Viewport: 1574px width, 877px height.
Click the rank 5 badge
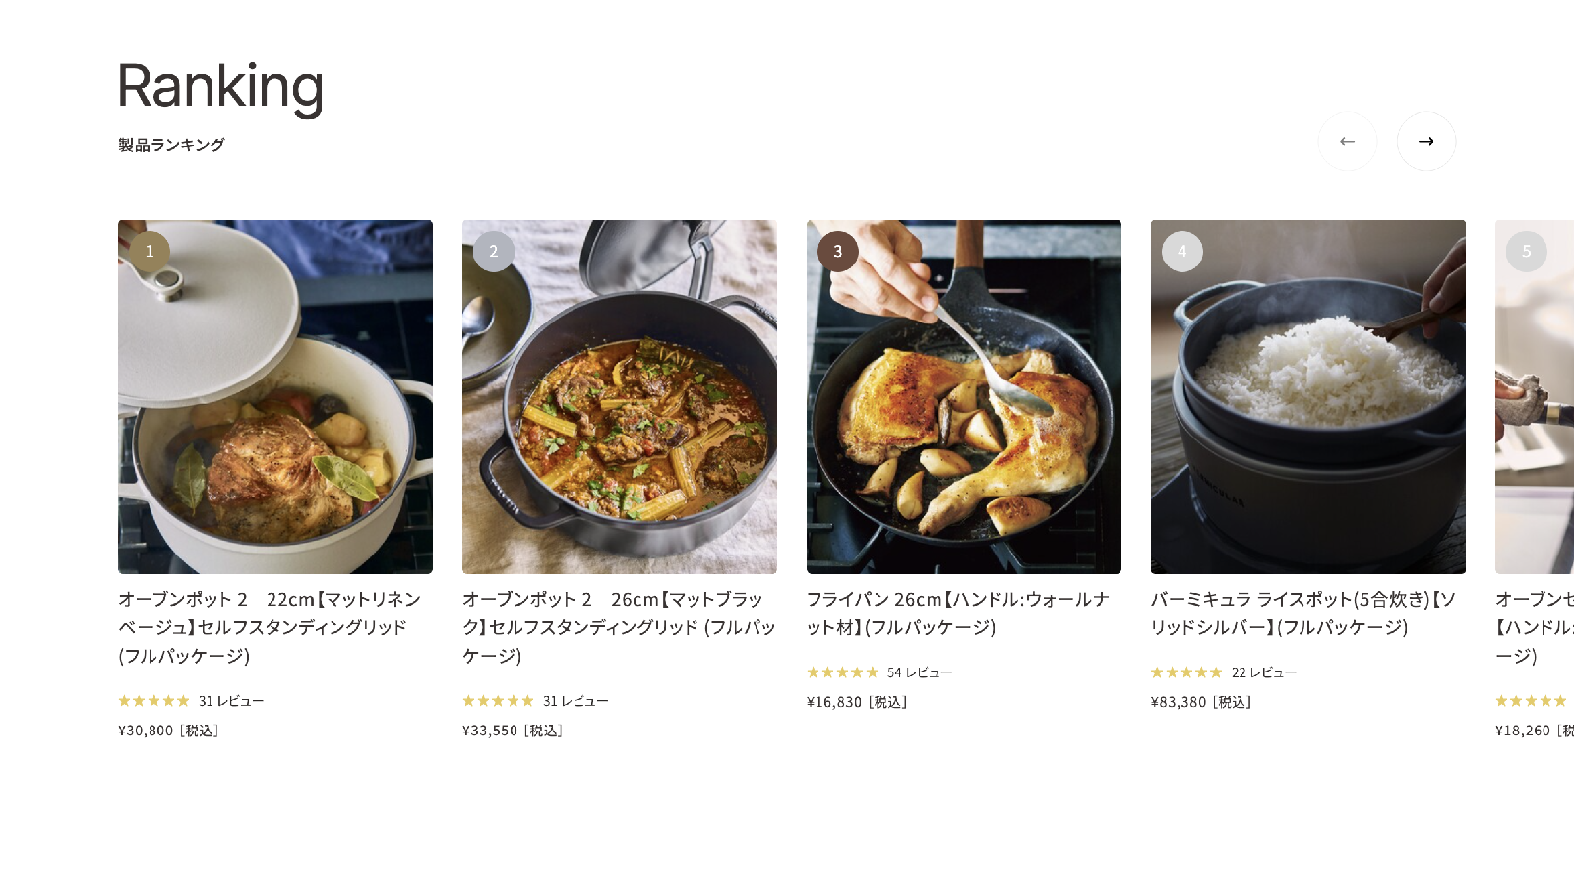1526,251
